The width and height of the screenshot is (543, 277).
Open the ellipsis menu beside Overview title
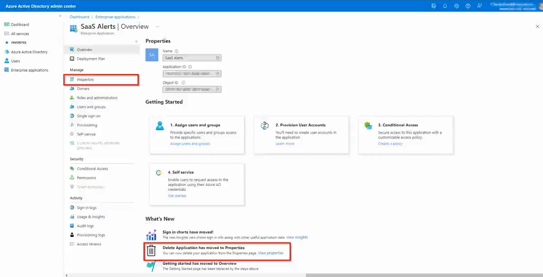point(157,27)
